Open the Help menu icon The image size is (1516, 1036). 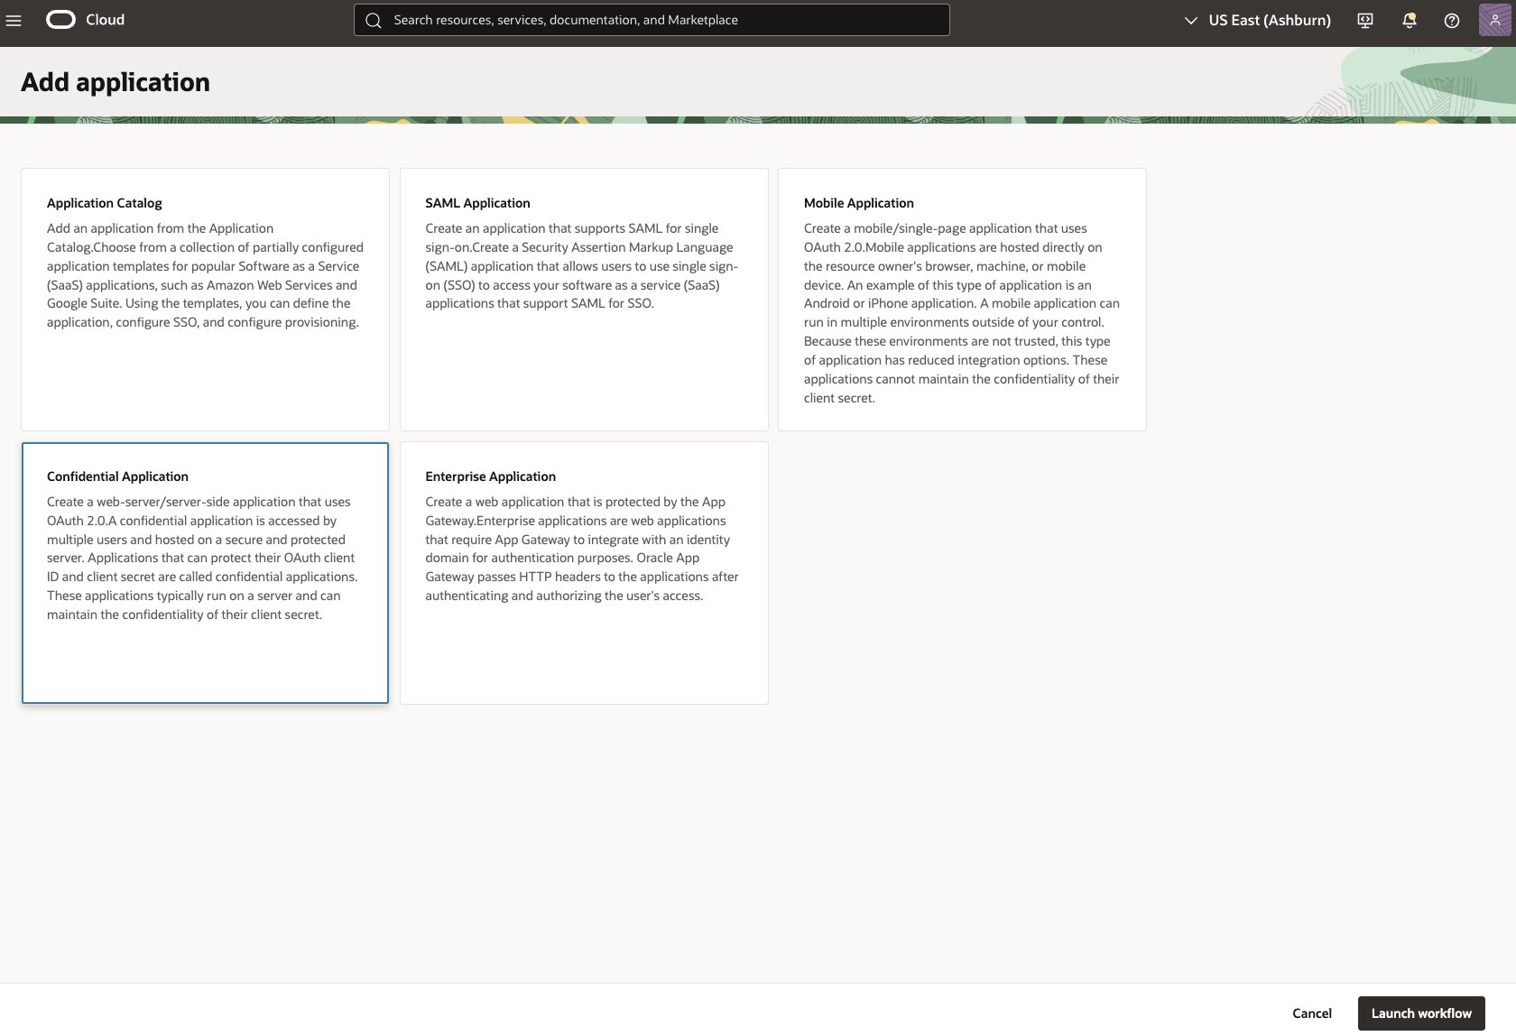tap(1451, 20)
